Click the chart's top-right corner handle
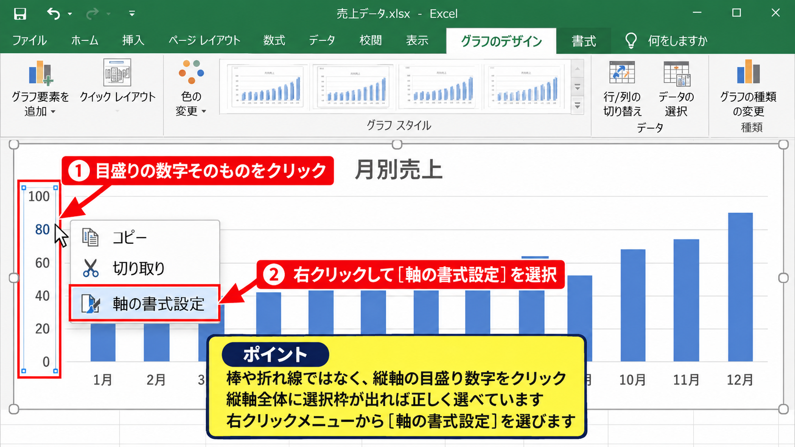The width and height of the screenshot is (795, 447). (x=783, y=144)
